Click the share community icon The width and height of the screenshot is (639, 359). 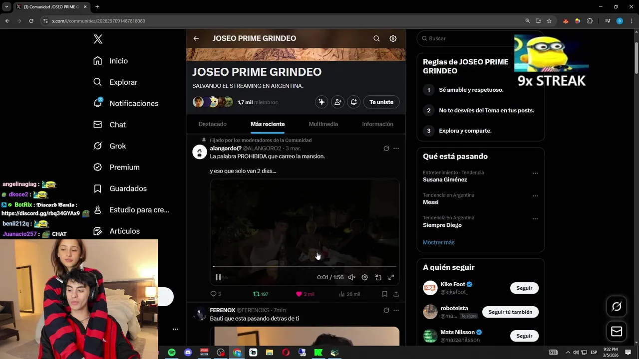tap(353, 102)
